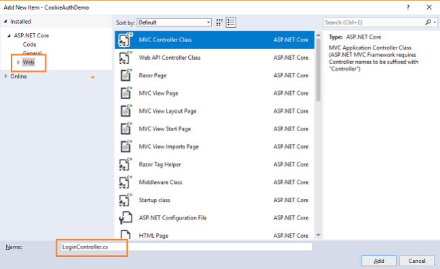440x269 pixels.
Task: Select the MVC View Layout Page icon
Action: (126, 111)
